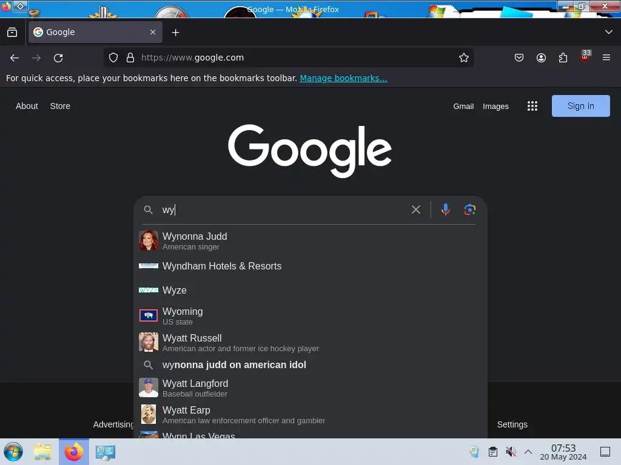Select the Wyatt Langford suggestion
The image size is (621, 465).
pyautogui.click(x=310, y=388)
